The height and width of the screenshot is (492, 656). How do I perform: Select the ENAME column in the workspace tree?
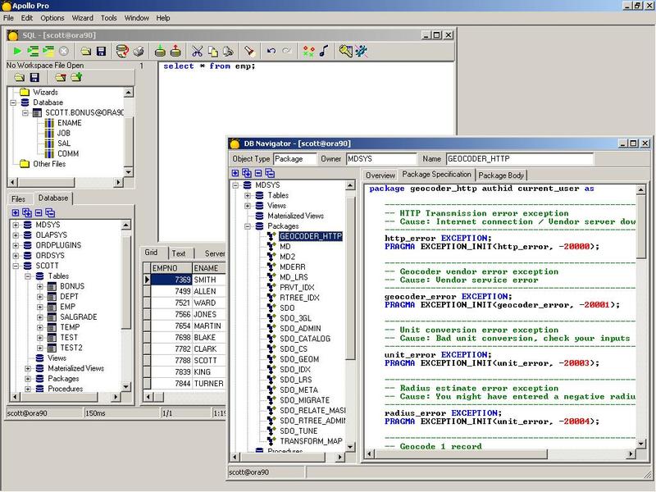pyautogui.click(x=70, y=123)
